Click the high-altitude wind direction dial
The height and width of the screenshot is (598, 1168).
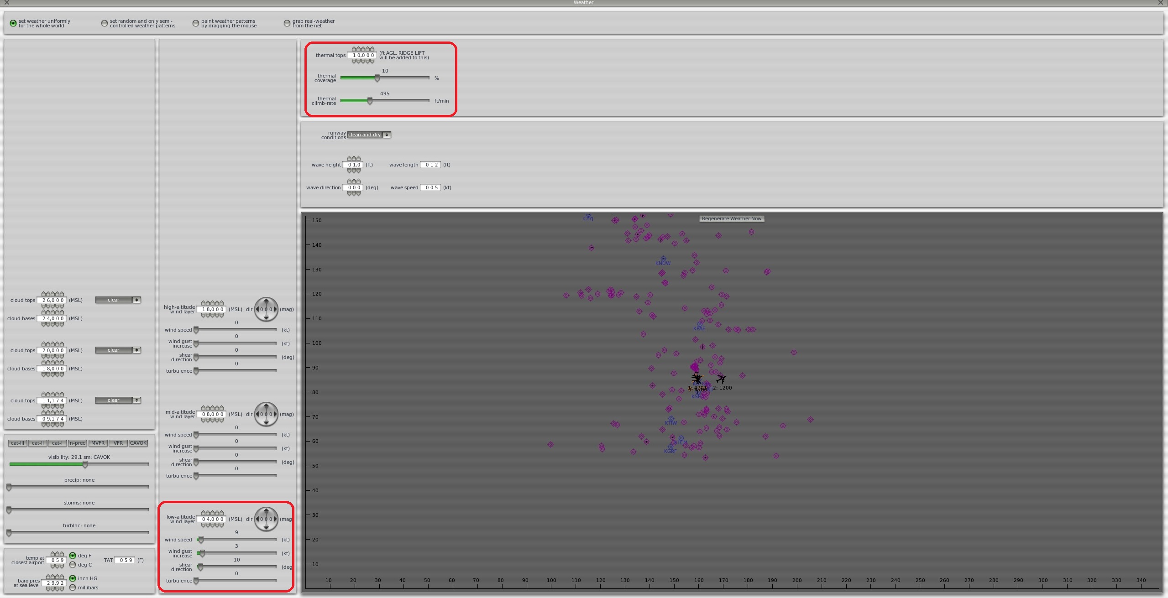[266, 309]
